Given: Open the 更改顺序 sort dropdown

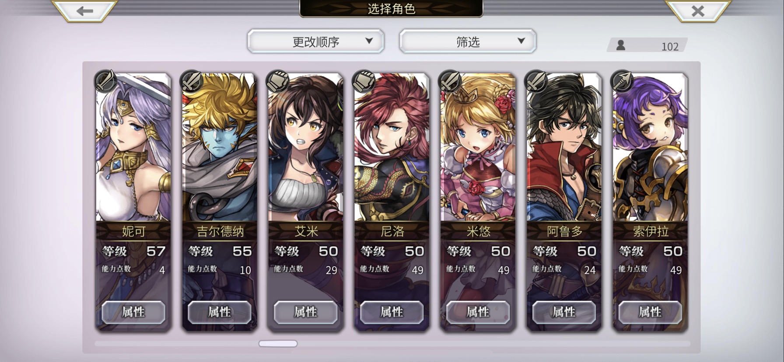Looking at the screenshot, I should tap(315, 42).
